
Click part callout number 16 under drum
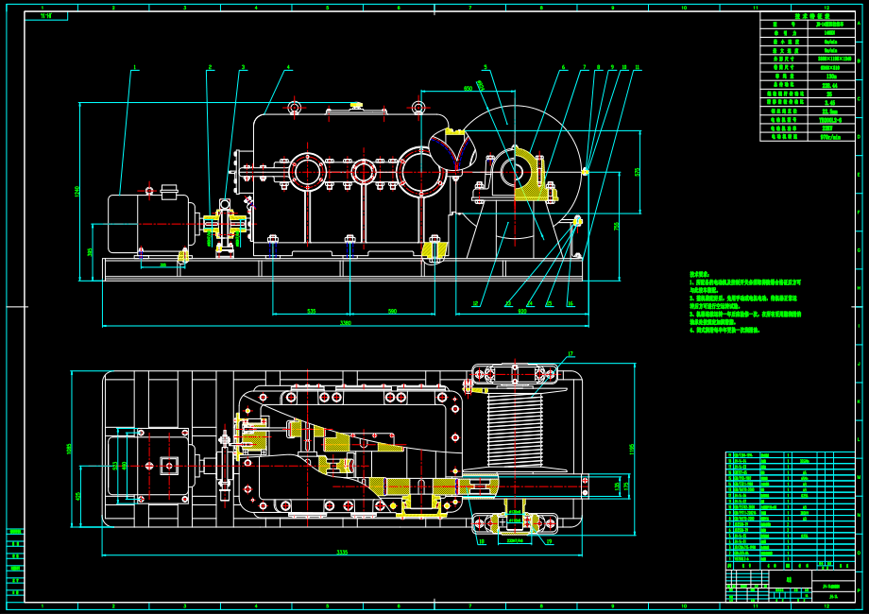click(x=570, y=303)
